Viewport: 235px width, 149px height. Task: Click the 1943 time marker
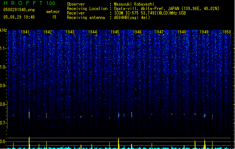point(70,32)
